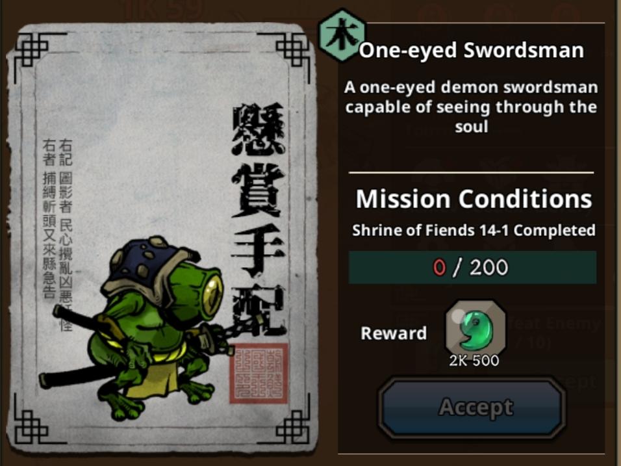Tap the wood element hexagon icon
This screenshot has width=621, height=466.
[x=342, y=36]
